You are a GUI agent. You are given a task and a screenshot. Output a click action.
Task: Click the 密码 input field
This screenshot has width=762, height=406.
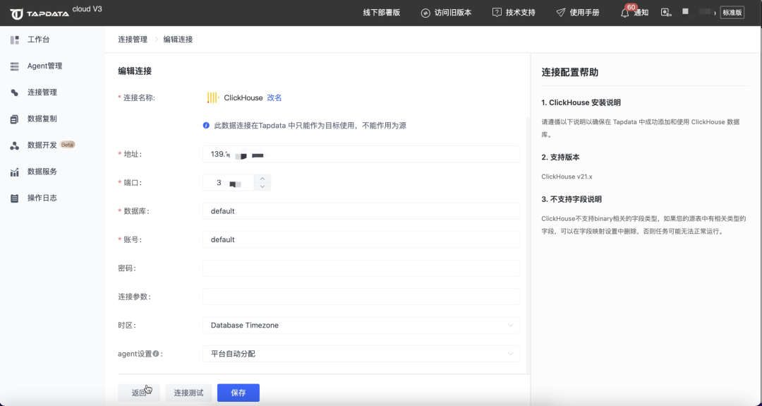[x=361, y=268]
